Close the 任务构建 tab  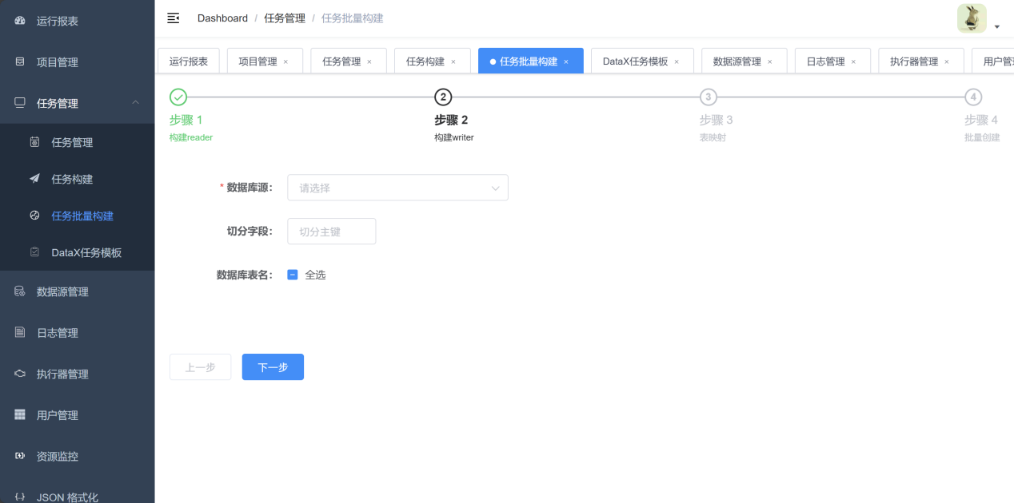click(453, 61)
